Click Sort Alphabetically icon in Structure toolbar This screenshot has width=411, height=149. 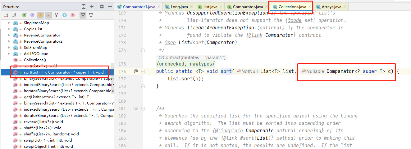(14, 15)
